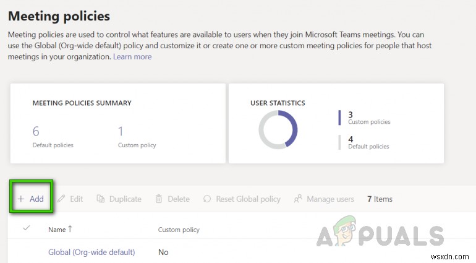Select the 1 Custom policy count

[x=121, y=131]
